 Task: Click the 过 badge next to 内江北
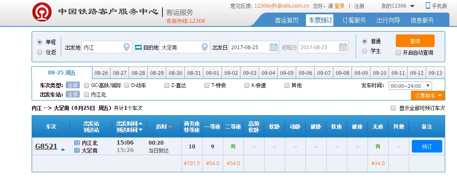(77, 143)
